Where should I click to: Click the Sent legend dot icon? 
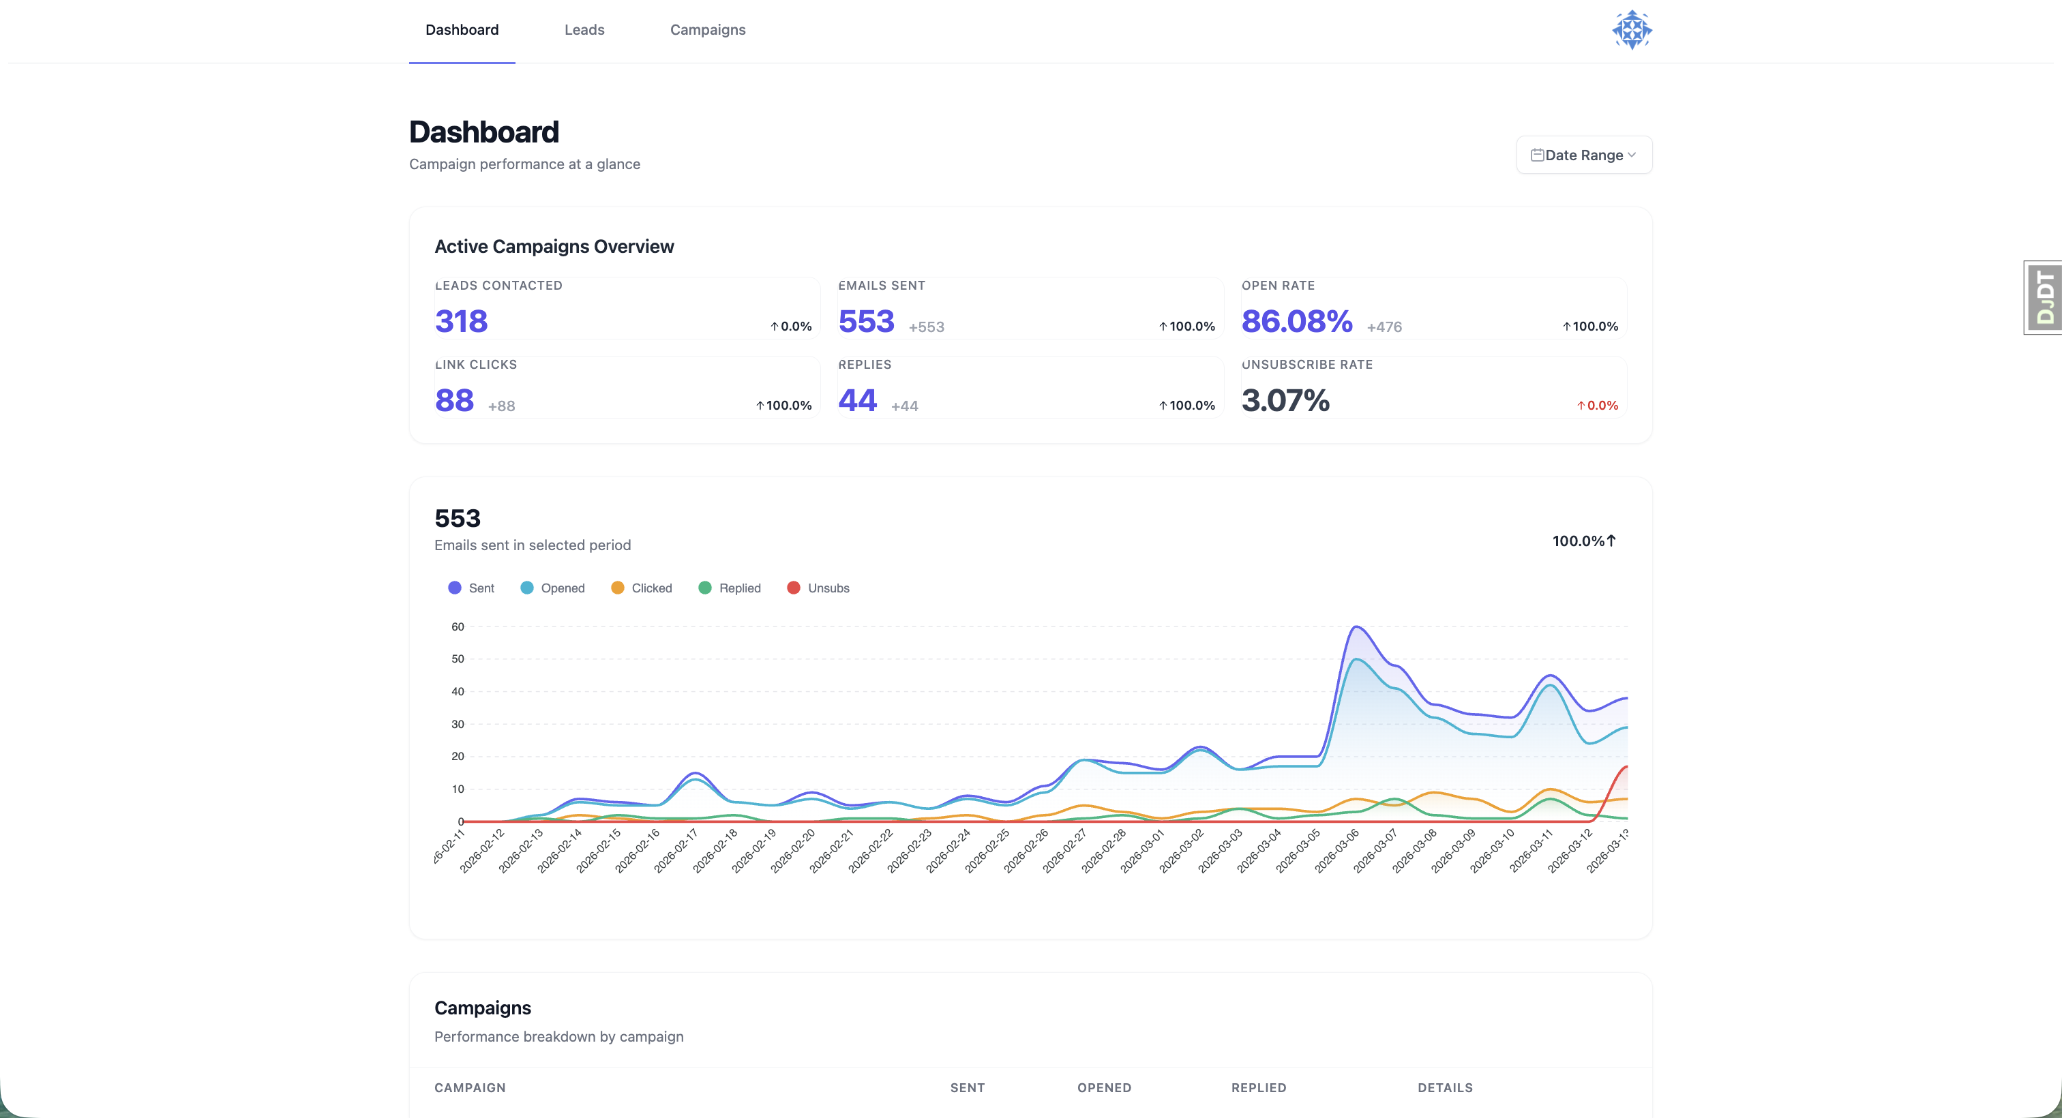[x=454, y=588]
